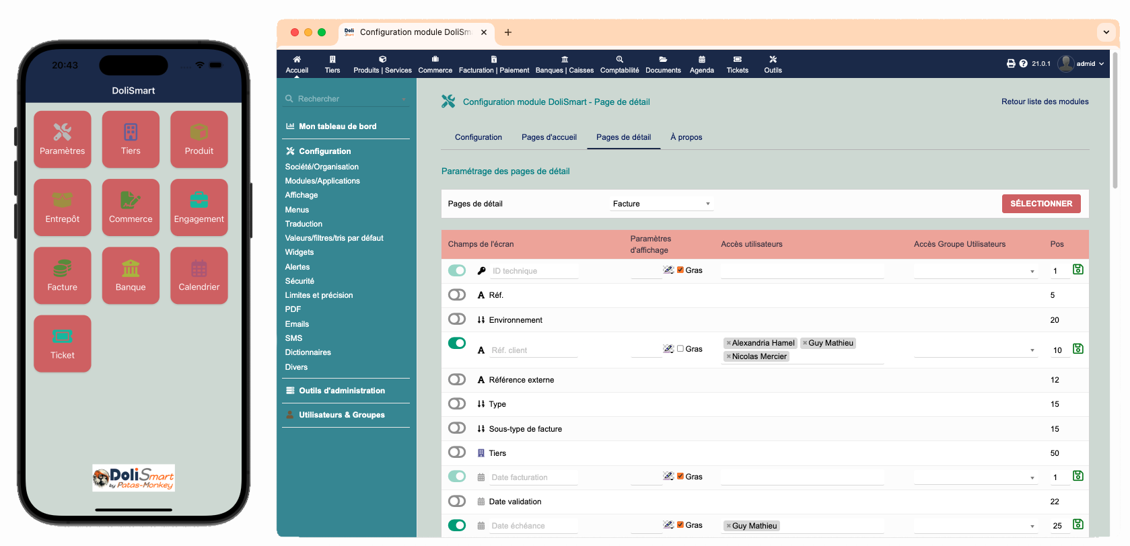Check the Gras box for Réf. client
Screen dimensions: 1130x546
[x=680, y=348]
